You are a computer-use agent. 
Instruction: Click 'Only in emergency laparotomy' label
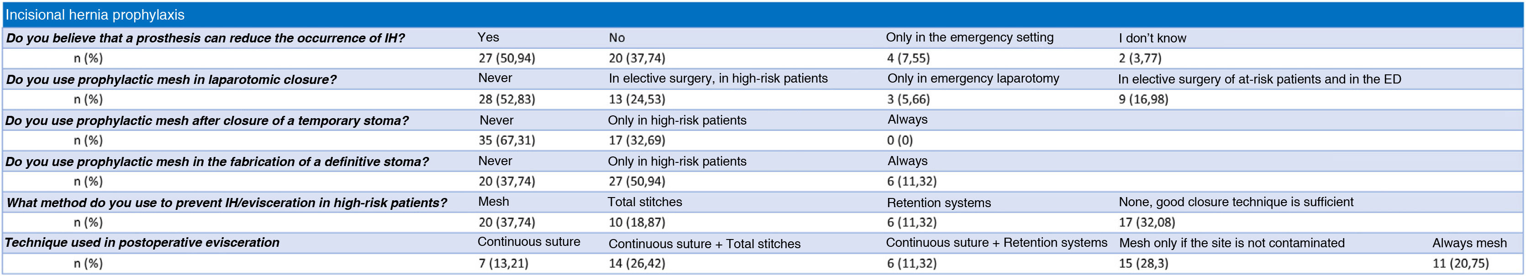click(973, 78)
